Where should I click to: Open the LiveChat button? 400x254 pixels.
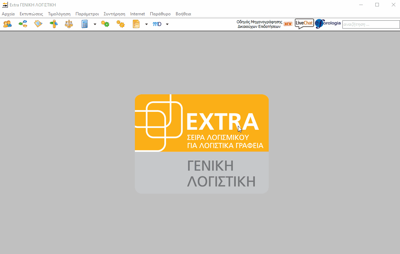tap(304, 24)
